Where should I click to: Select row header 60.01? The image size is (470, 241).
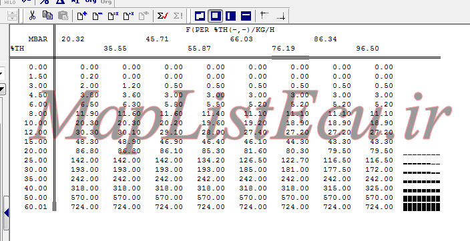35,207
